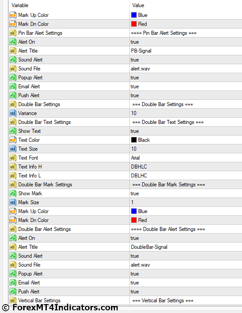Click the string icon next to Vertical Bar Settings

coord(13,301)
